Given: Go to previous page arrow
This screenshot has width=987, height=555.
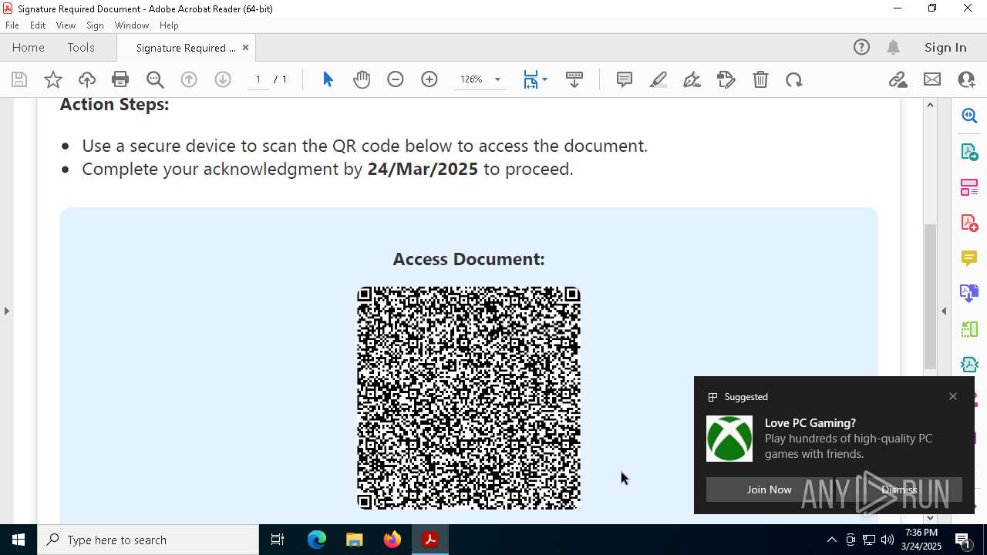Looking at the screenshot, I should point(189,79).
